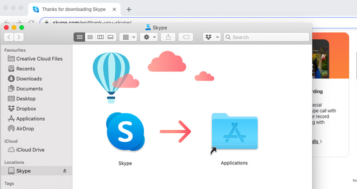Open the gear Action menu

click(148, 37)
